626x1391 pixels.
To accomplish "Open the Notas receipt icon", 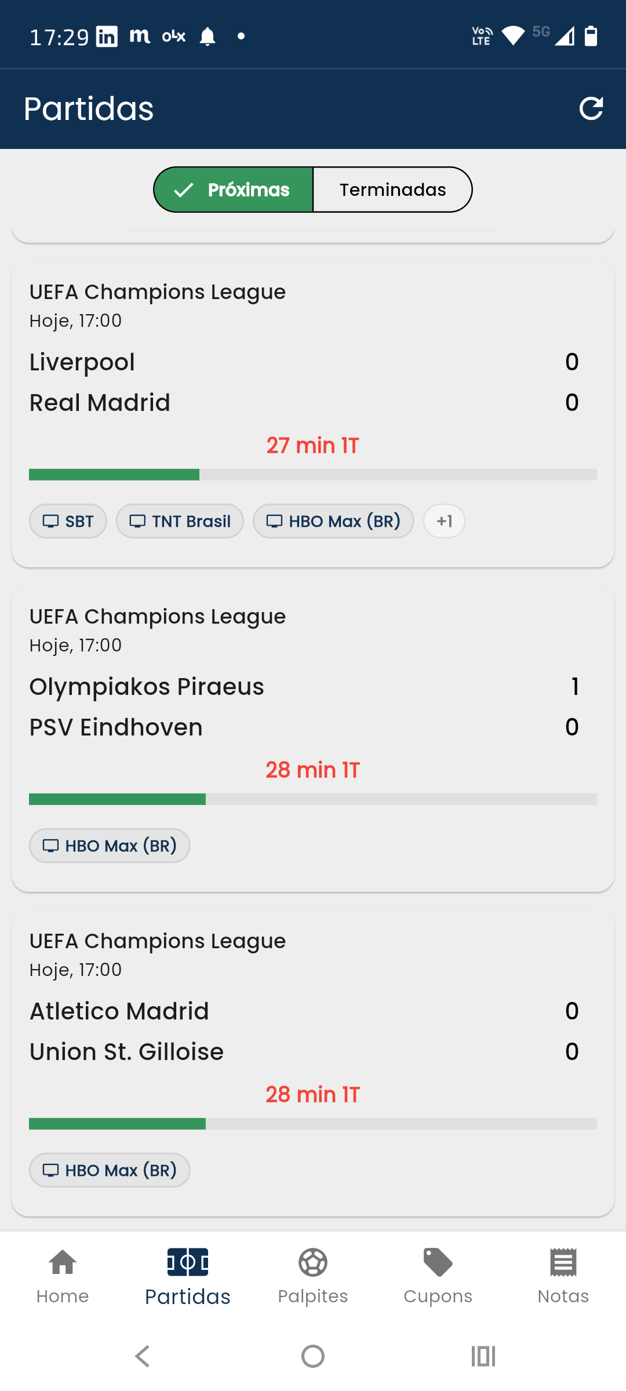I will 563,1262.
